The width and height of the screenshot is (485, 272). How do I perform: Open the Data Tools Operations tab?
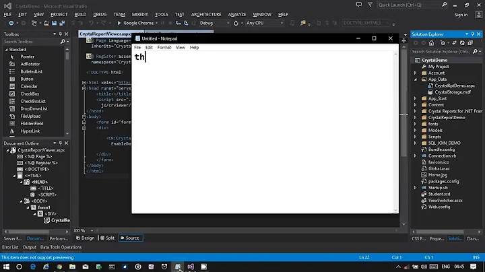61,247
